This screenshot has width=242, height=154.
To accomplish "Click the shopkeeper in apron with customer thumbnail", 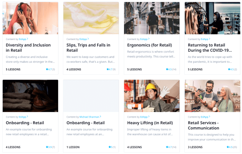I will coord(213,96).
